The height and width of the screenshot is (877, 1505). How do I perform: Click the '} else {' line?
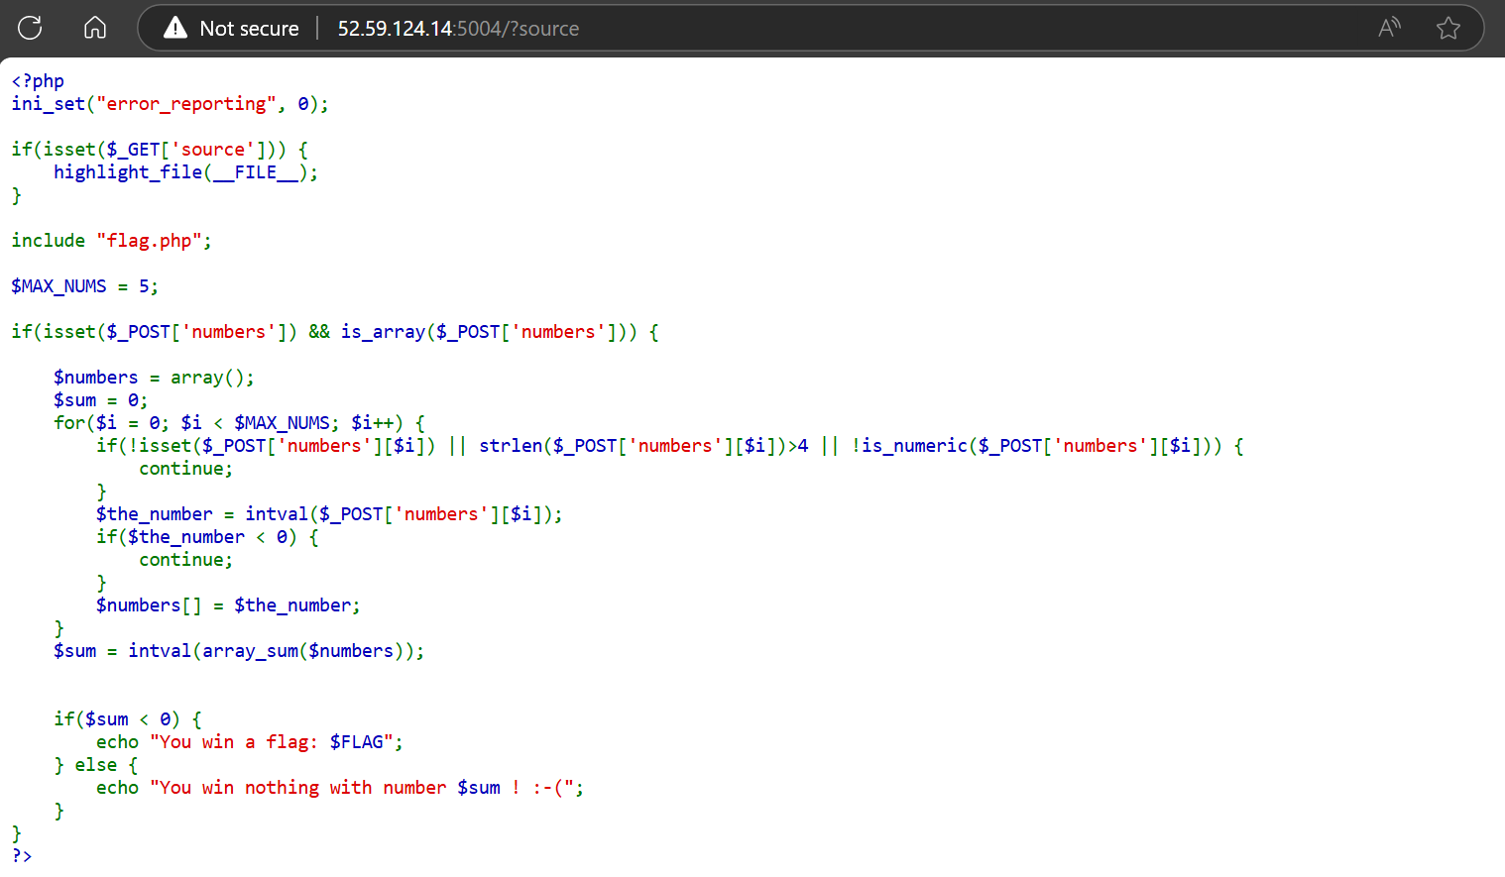[96, 765]
